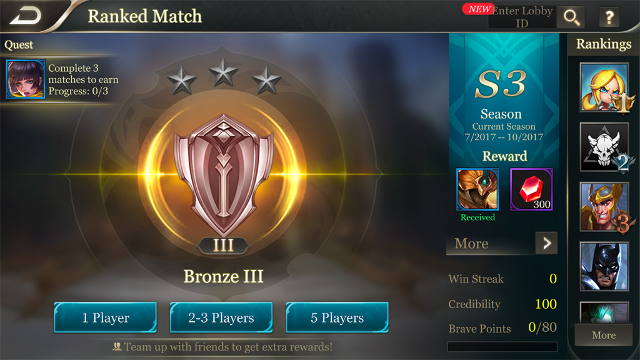The height and width of the screenshot is (360, 640).
Task: Open the Batman avatar in Rankings
Action: tap(604, 266)
